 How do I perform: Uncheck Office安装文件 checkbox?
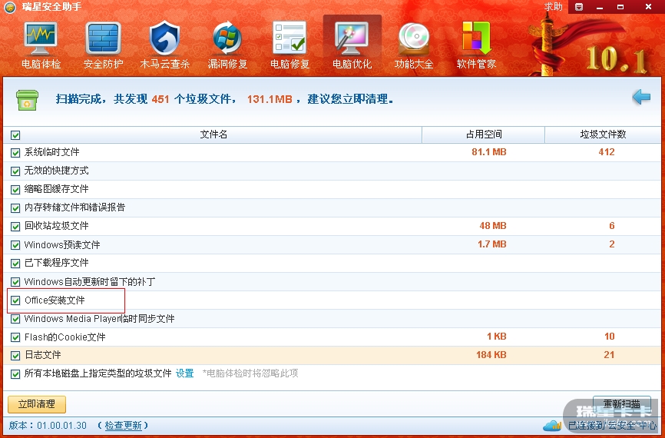[x=15, y=300]
